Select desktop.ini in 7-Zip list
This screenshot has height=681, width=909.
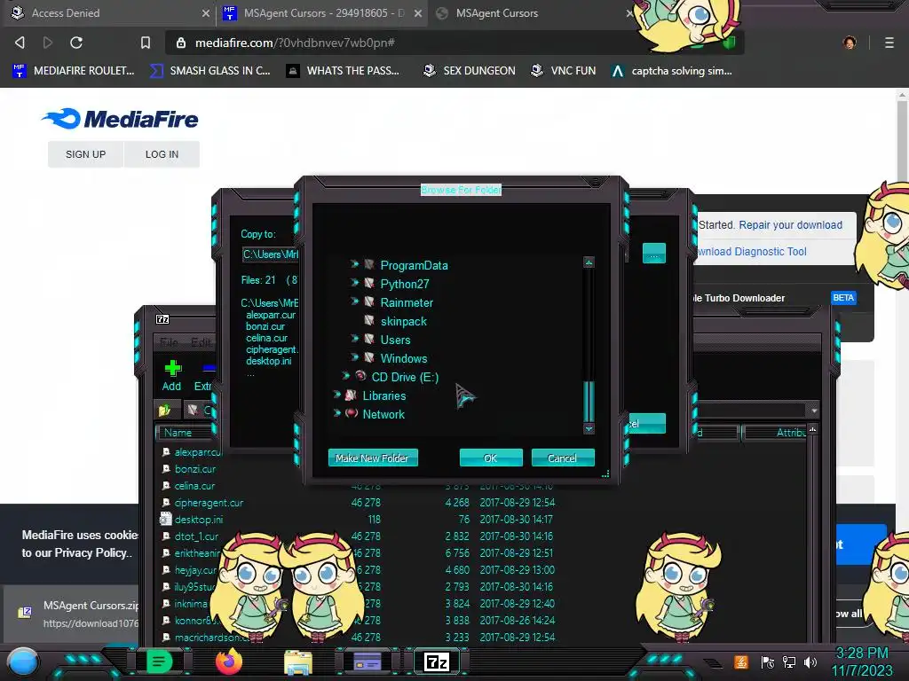tap(198, 520)
